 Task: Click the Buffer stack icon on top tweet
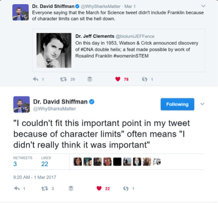[x=90, y=79]
